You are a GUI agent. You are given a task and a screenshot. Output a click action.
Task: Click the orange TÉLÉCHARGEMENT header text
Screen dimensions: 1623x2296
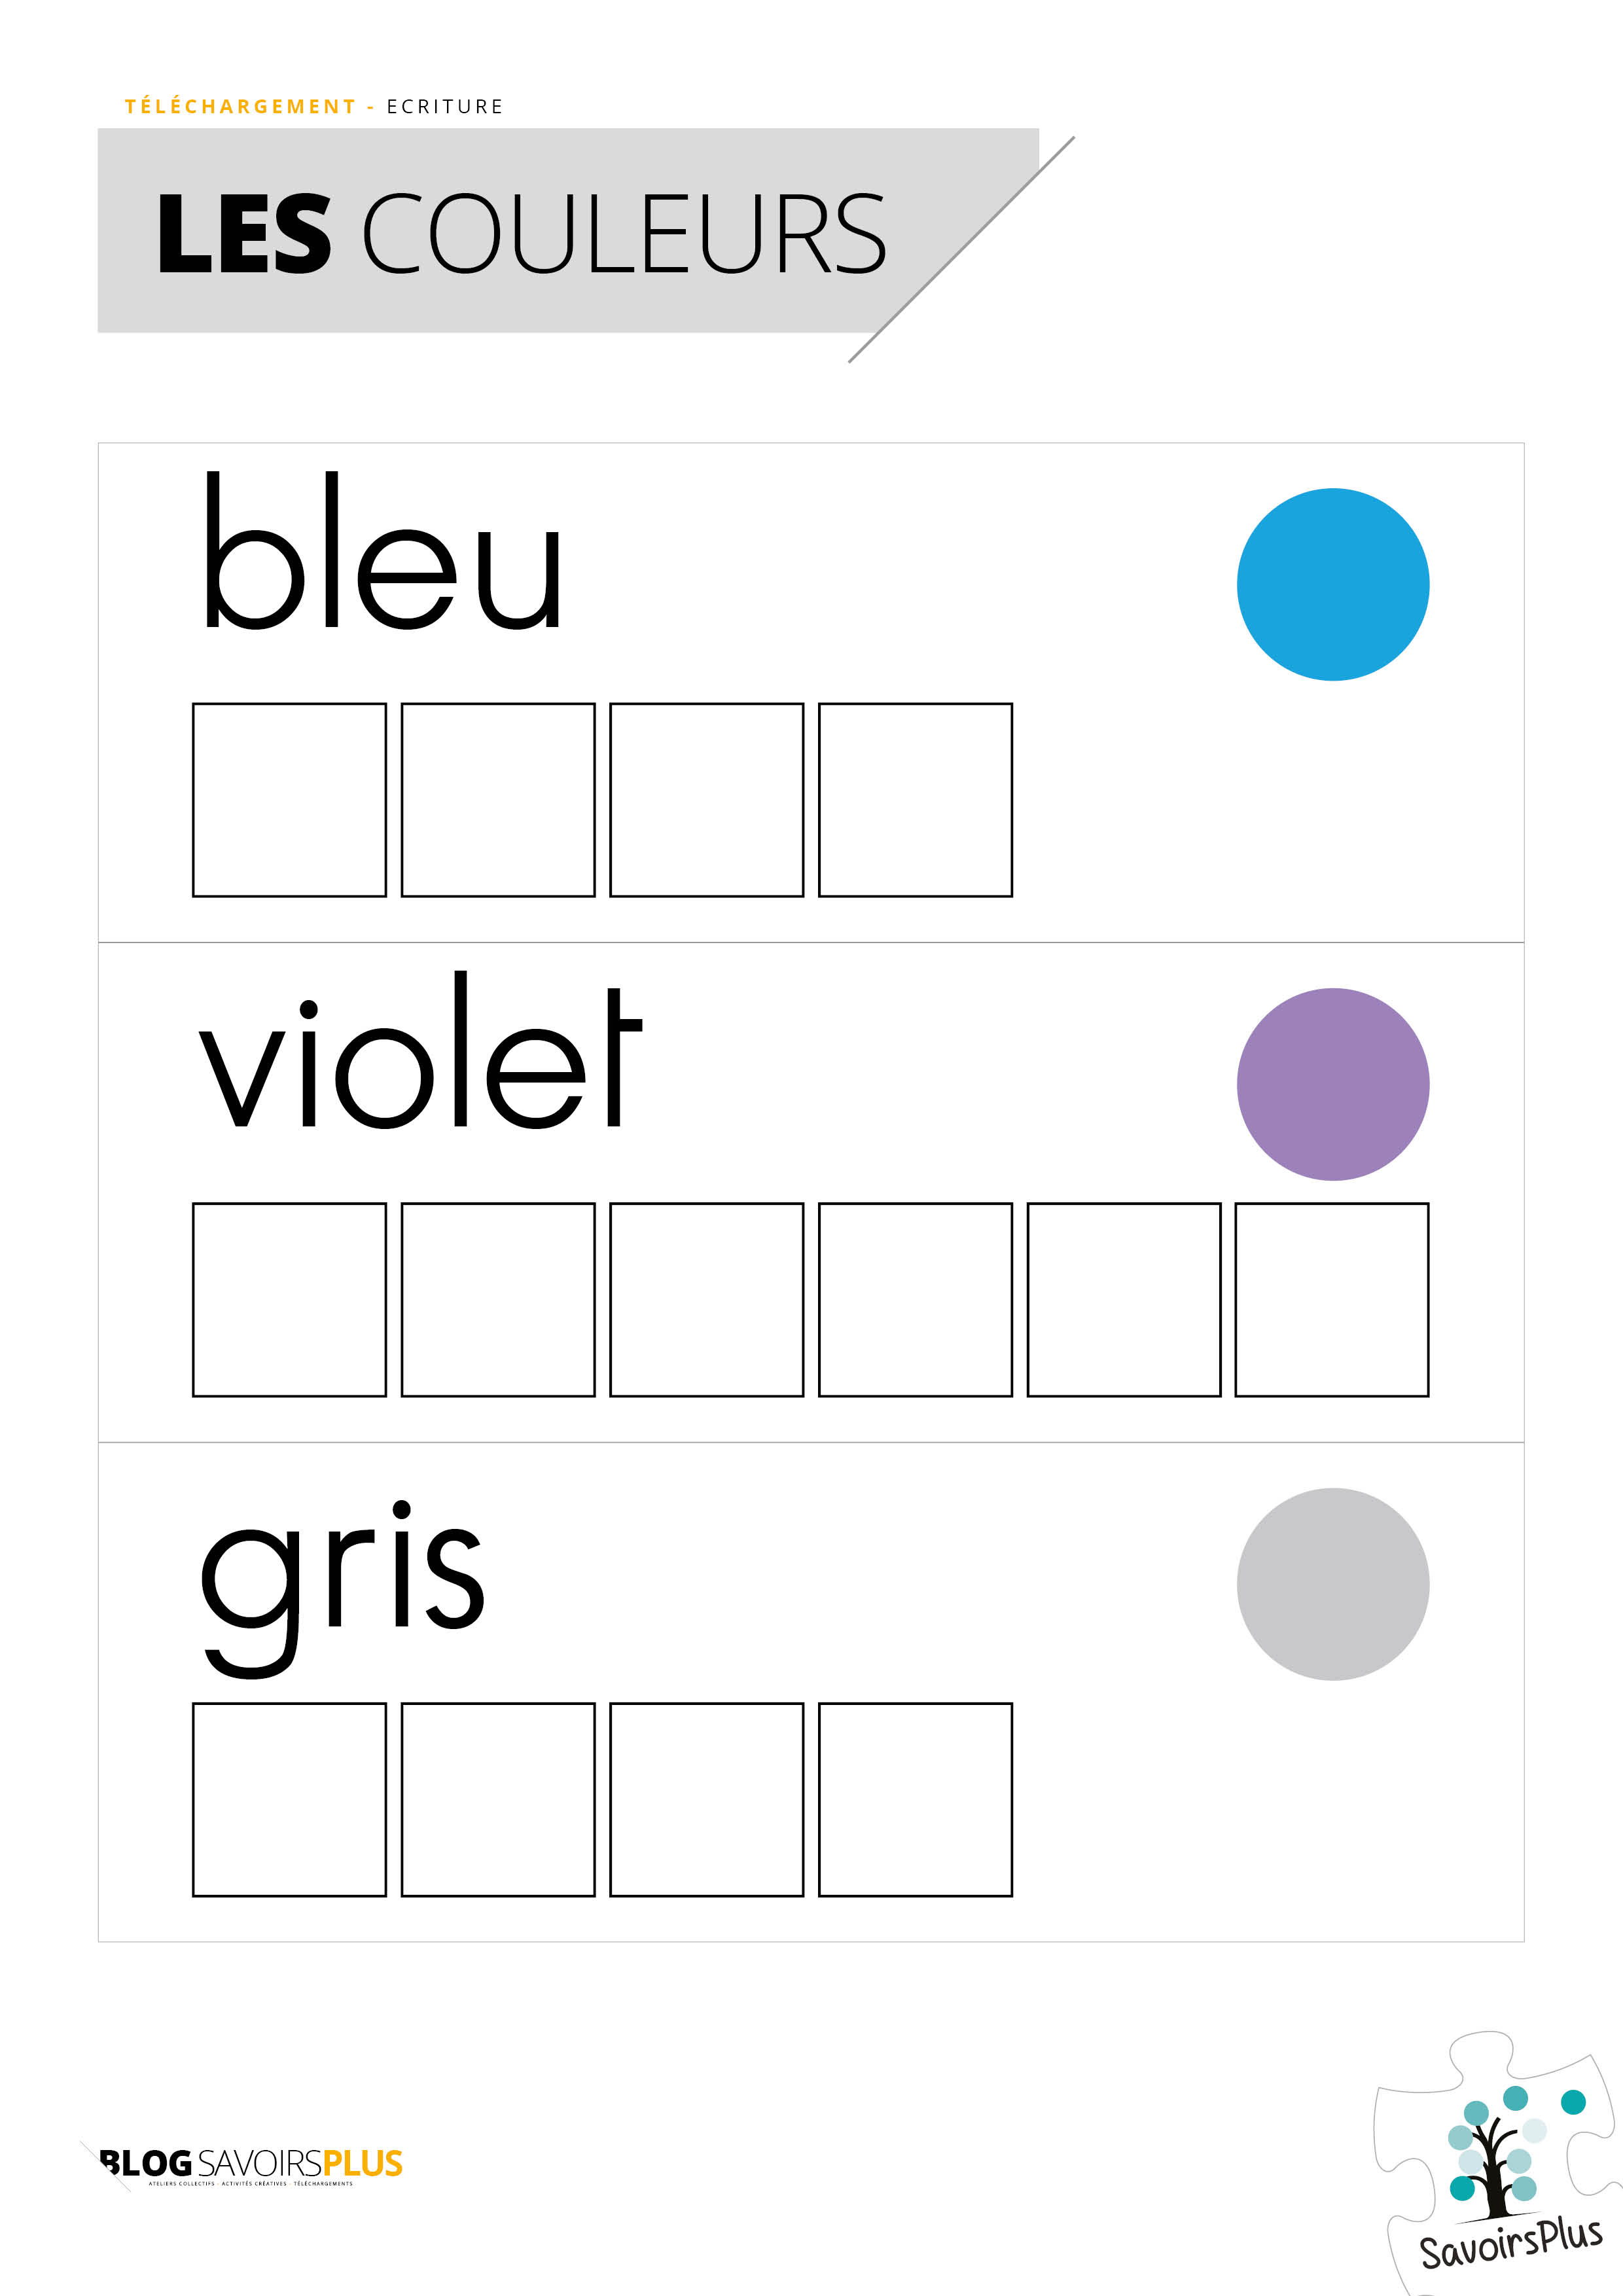click(240, 107)
